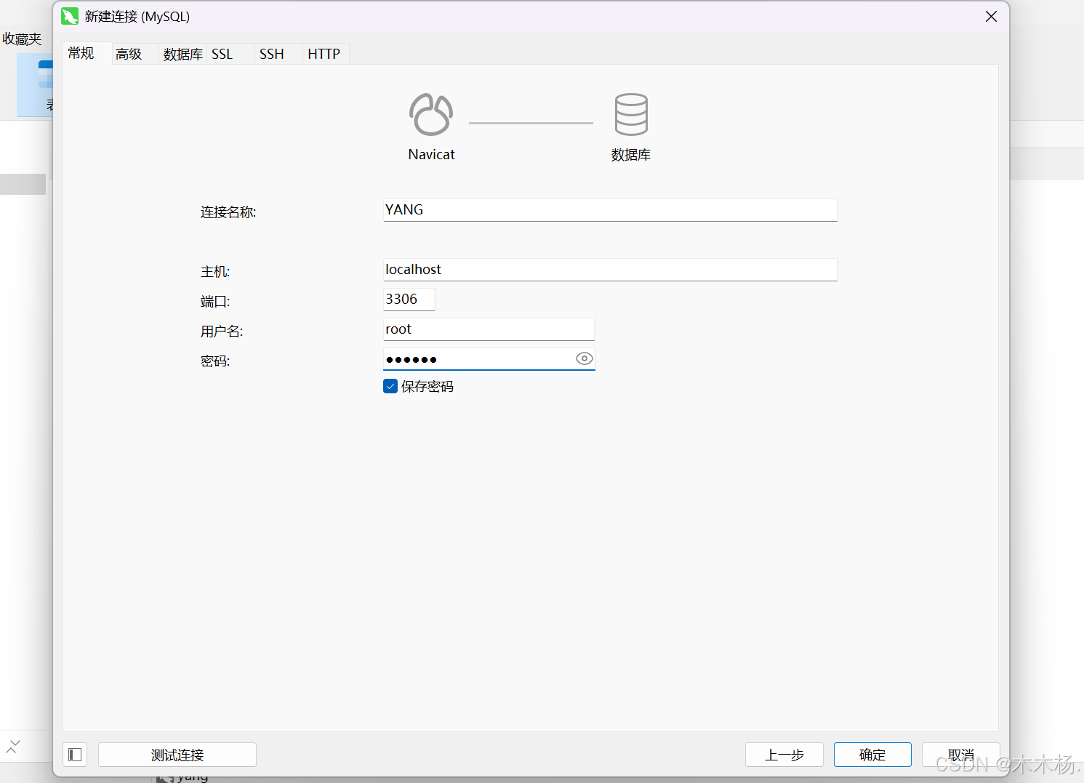The width and height of the screenshot is (1084, 783).
Task: Open the 数据库 tab
Action: 182,54
